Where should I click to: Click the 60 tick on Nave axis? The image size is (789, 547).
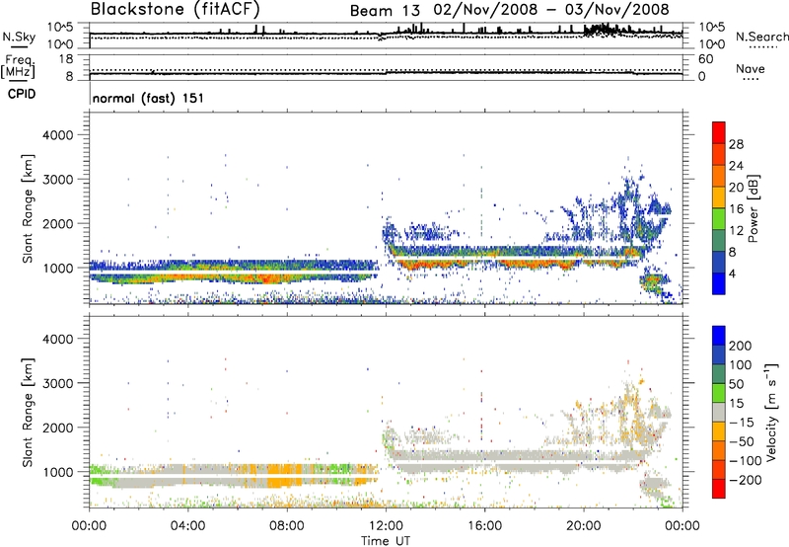pos(706,59)
